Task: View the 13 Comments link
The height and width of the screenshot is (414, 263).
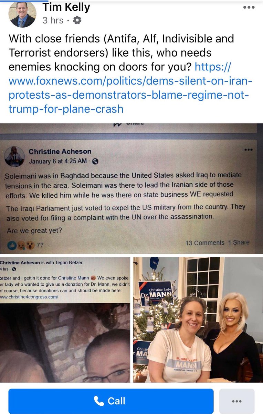Action: point(205,243)
